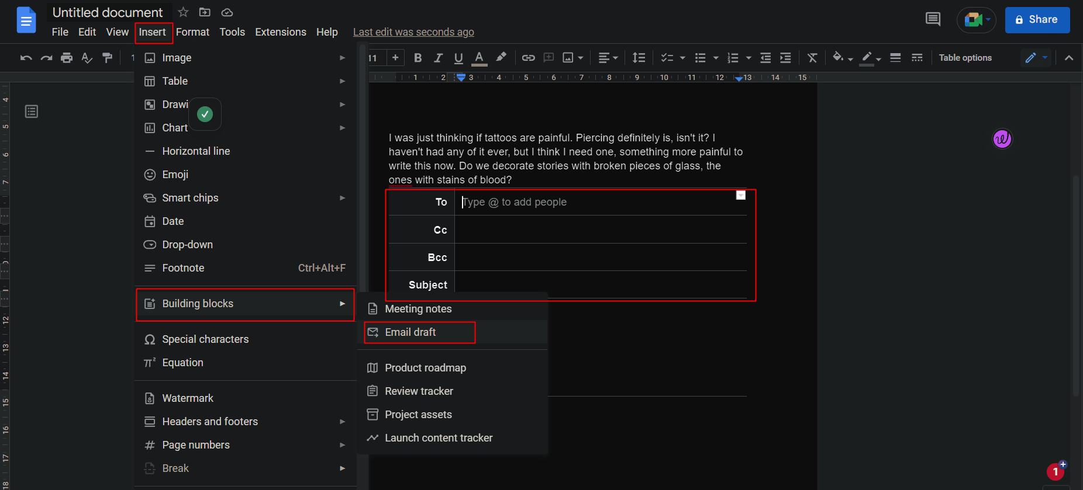Click the To field in email draft
The height and width of the screenshot is (490, 1083).
(x=601, y=202)
